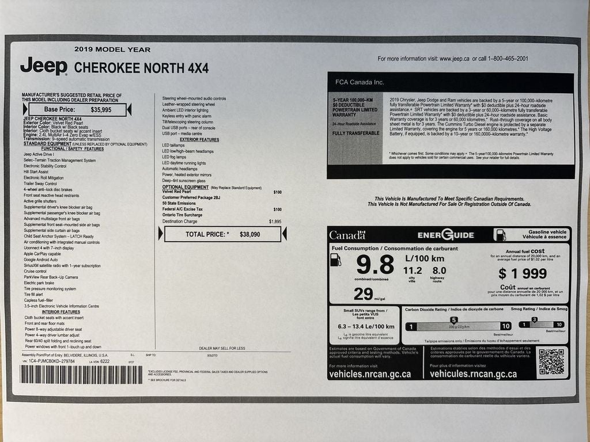
Task: Click the Apple CarPlay capable line
Action: point(42,254)
